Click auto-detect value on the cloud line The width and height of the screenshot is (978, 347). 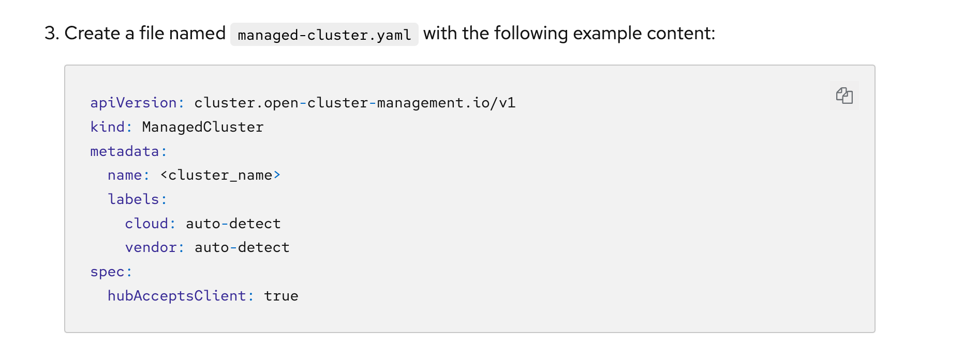click(233, 224)
